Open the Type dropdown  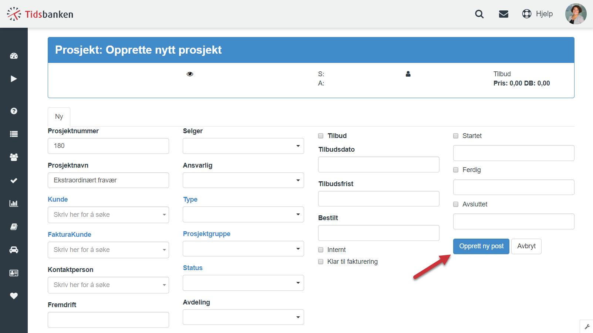click(243, 214)
